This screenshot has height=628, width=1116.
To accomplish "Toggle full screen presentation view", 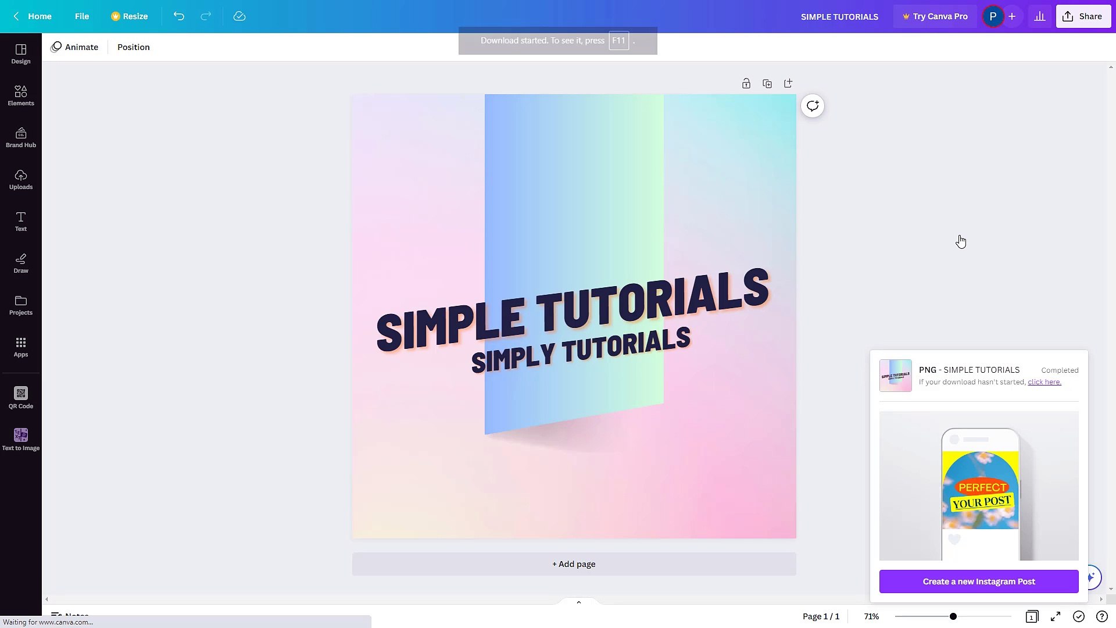I will click(1055, 616).
